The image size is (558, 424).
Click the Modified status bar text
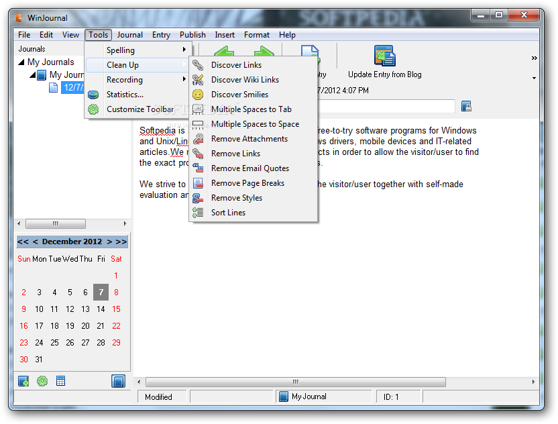pos(158,397)
